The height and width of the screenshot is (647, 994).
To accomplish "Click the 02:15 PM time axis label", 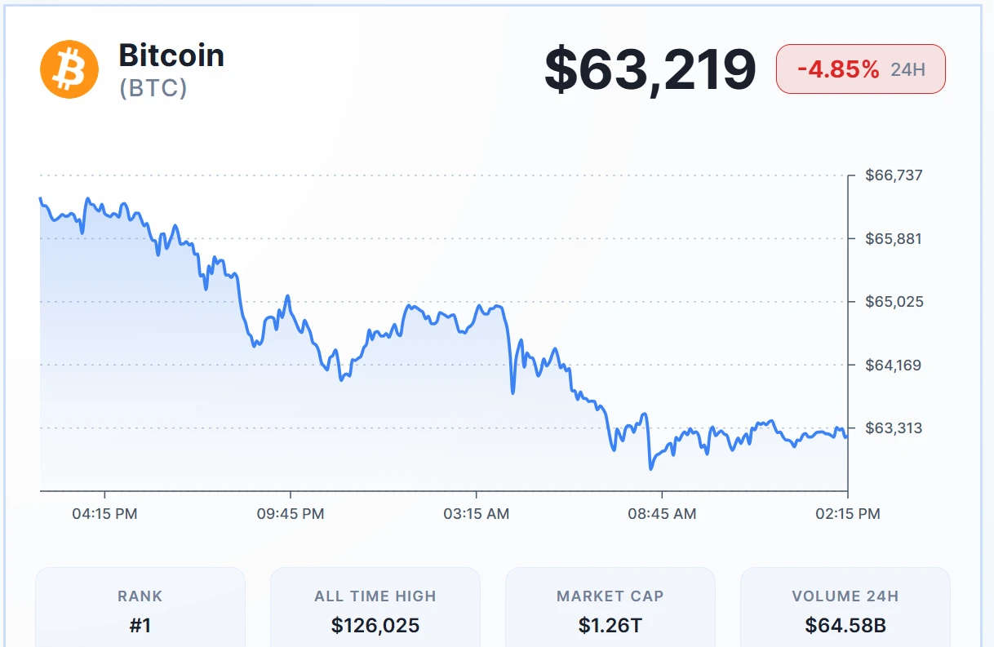I will click(847, 514).
